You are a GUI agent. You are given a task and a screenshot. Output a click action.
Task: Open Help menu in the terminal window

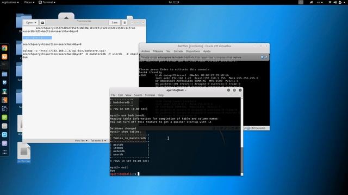point(160,95)
